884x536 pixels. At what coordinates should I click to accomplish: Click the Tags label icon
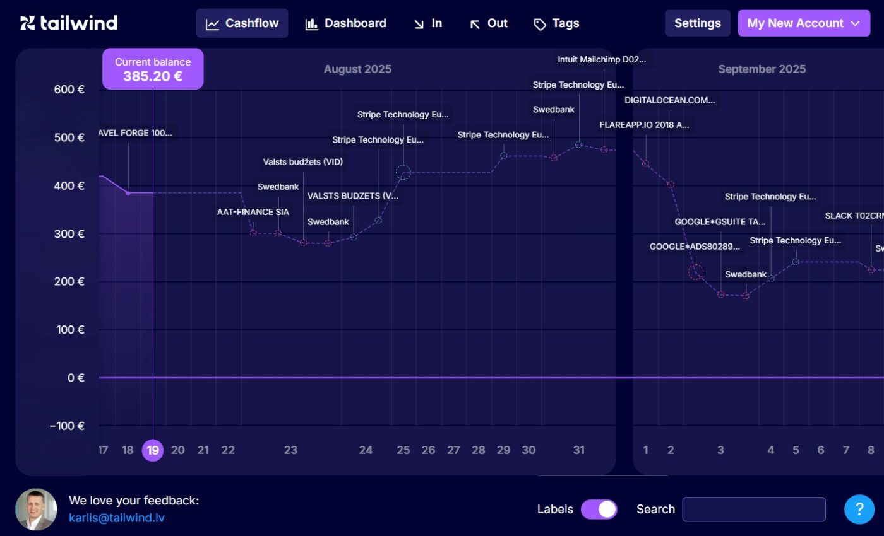point(540,25)
